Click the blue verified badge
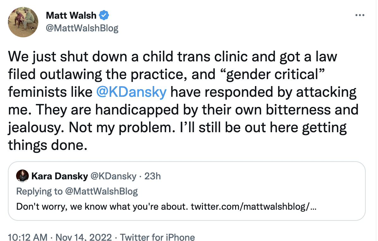Screen dimensions: 378x241 click(104, 15)
